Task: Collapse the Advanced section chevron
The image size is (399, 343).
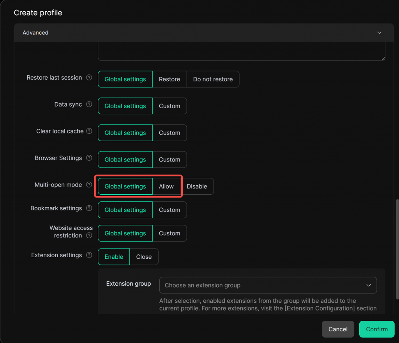Action: pyautogui.click(x=379, y=33)
